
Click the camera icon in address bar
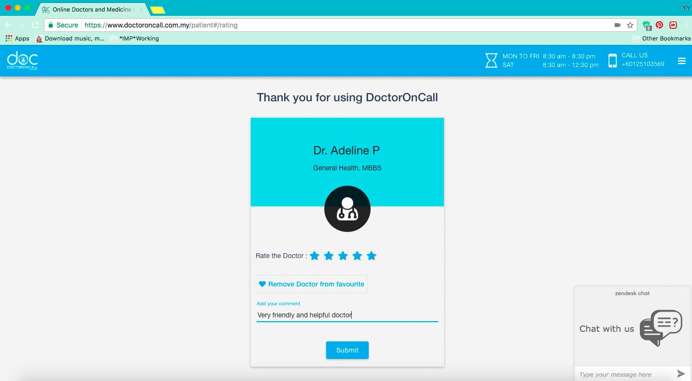618,25
